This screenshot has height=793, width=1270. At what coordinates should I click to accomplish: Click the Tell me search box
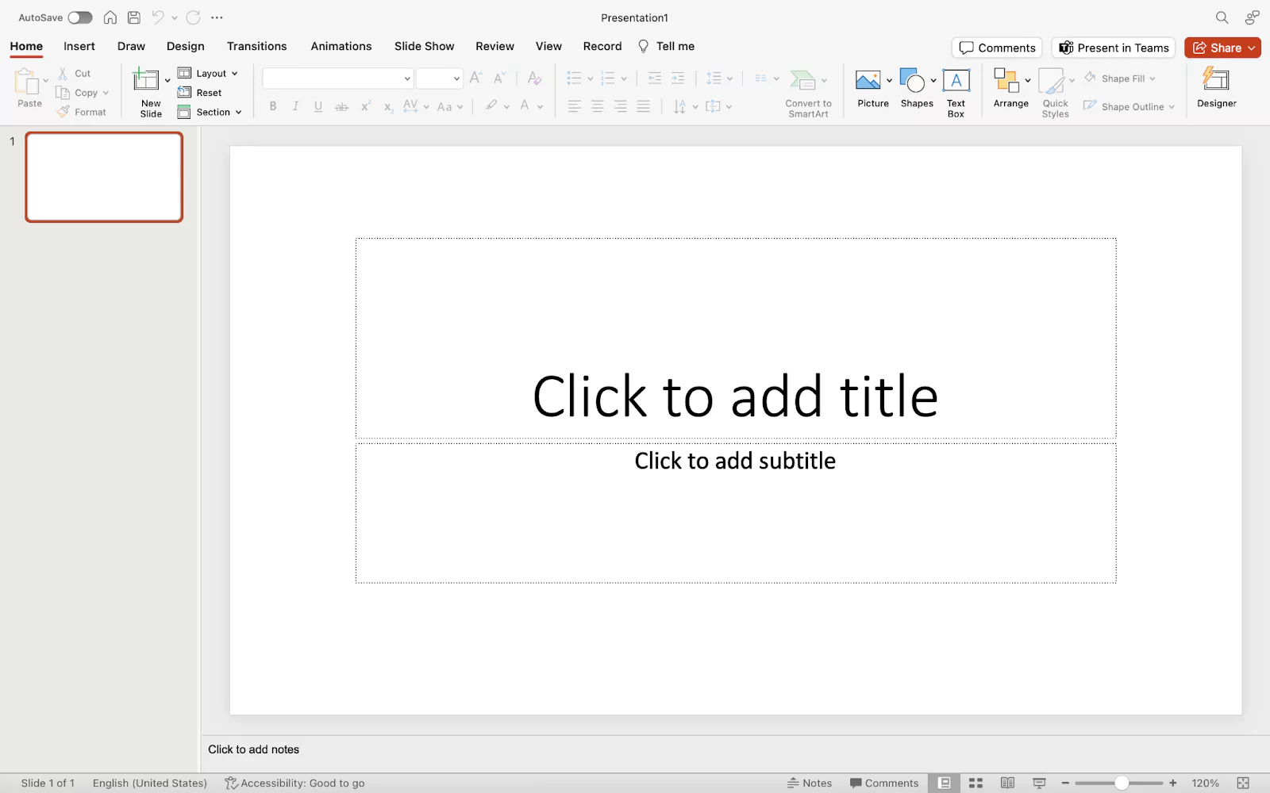coord(667,46)
